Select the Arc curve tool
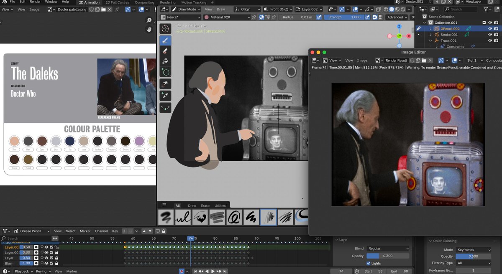Image resolution: width=502 pixels, height=274 pixels. coord(166,108)
